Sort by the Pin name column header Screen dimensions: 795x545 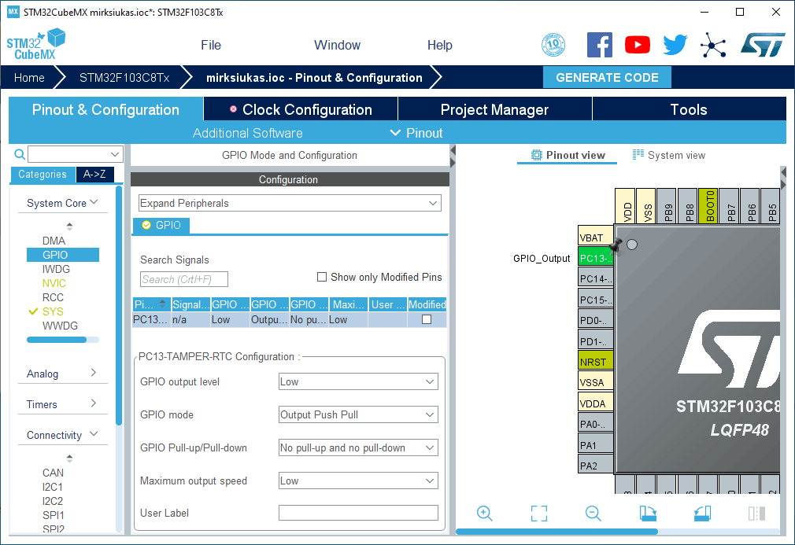[x=151, y=304]
